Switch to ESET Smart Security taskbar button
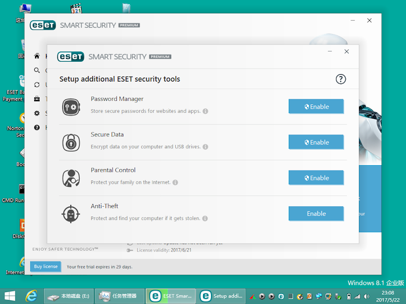406x304 pixels. pyautogui.click(x=171, y=296)
